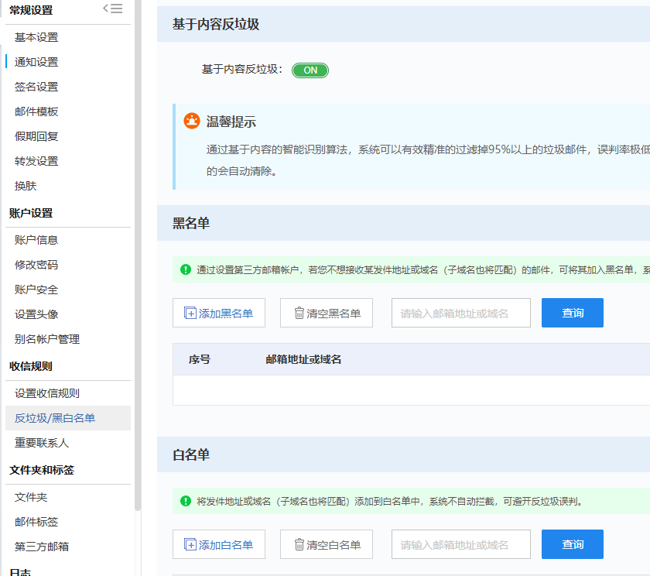The height and width of the screenshot is (576, 650).
Task: Click 清空白名单 button
Action: coord(327,544)
